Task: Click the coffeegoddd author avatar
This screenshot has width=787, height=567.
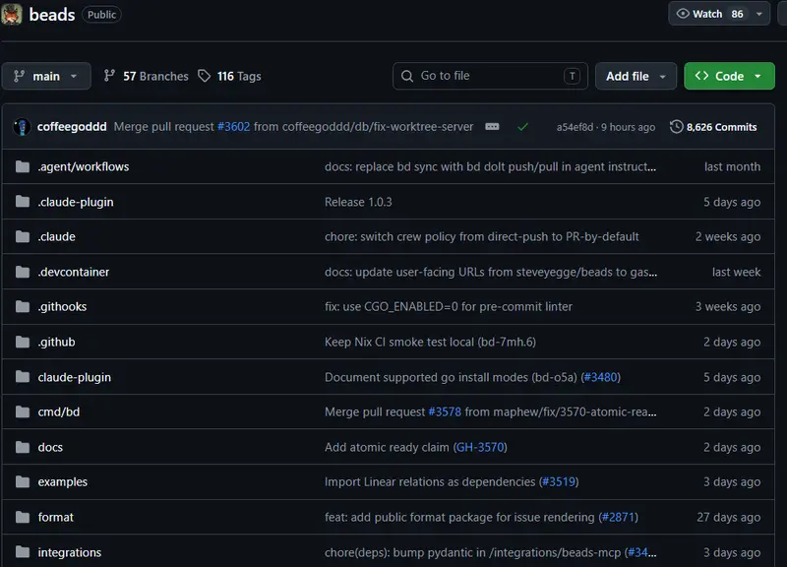Action: tap(22, 127)
